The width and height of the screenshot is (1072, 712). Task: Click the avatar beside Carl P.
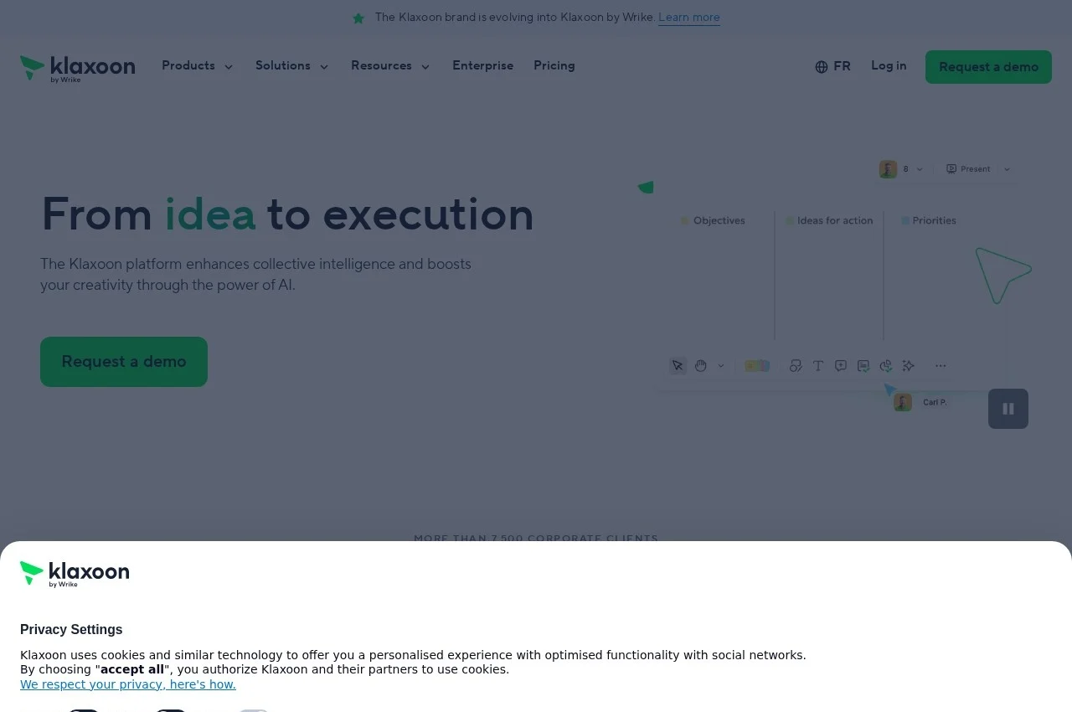click(x=903, y=402)
